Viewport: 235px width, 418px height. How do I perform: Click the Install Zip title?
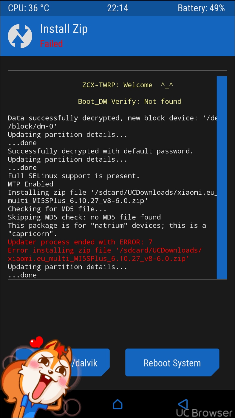pos(64,29)
